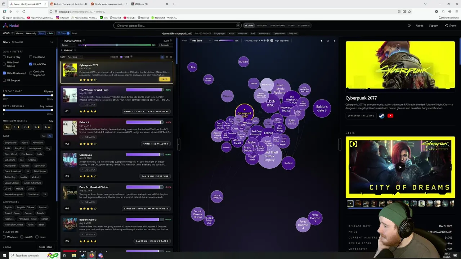Open the Model Blending info icon

(x=84, y=41)
